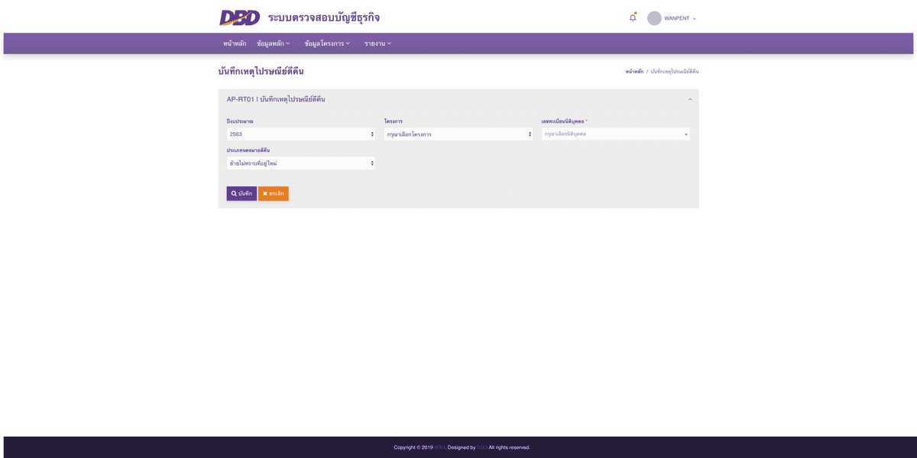This screenshot has width=917, height=458.
Task: Click the ระบบตรวจสอบบัญชีธุรกิจ title text
Action: point(324,18)
